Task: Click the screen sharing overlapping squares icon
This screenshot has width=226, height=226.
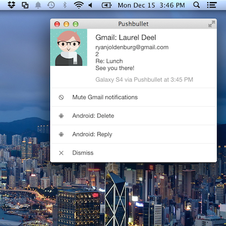Action: click(25, 5)
